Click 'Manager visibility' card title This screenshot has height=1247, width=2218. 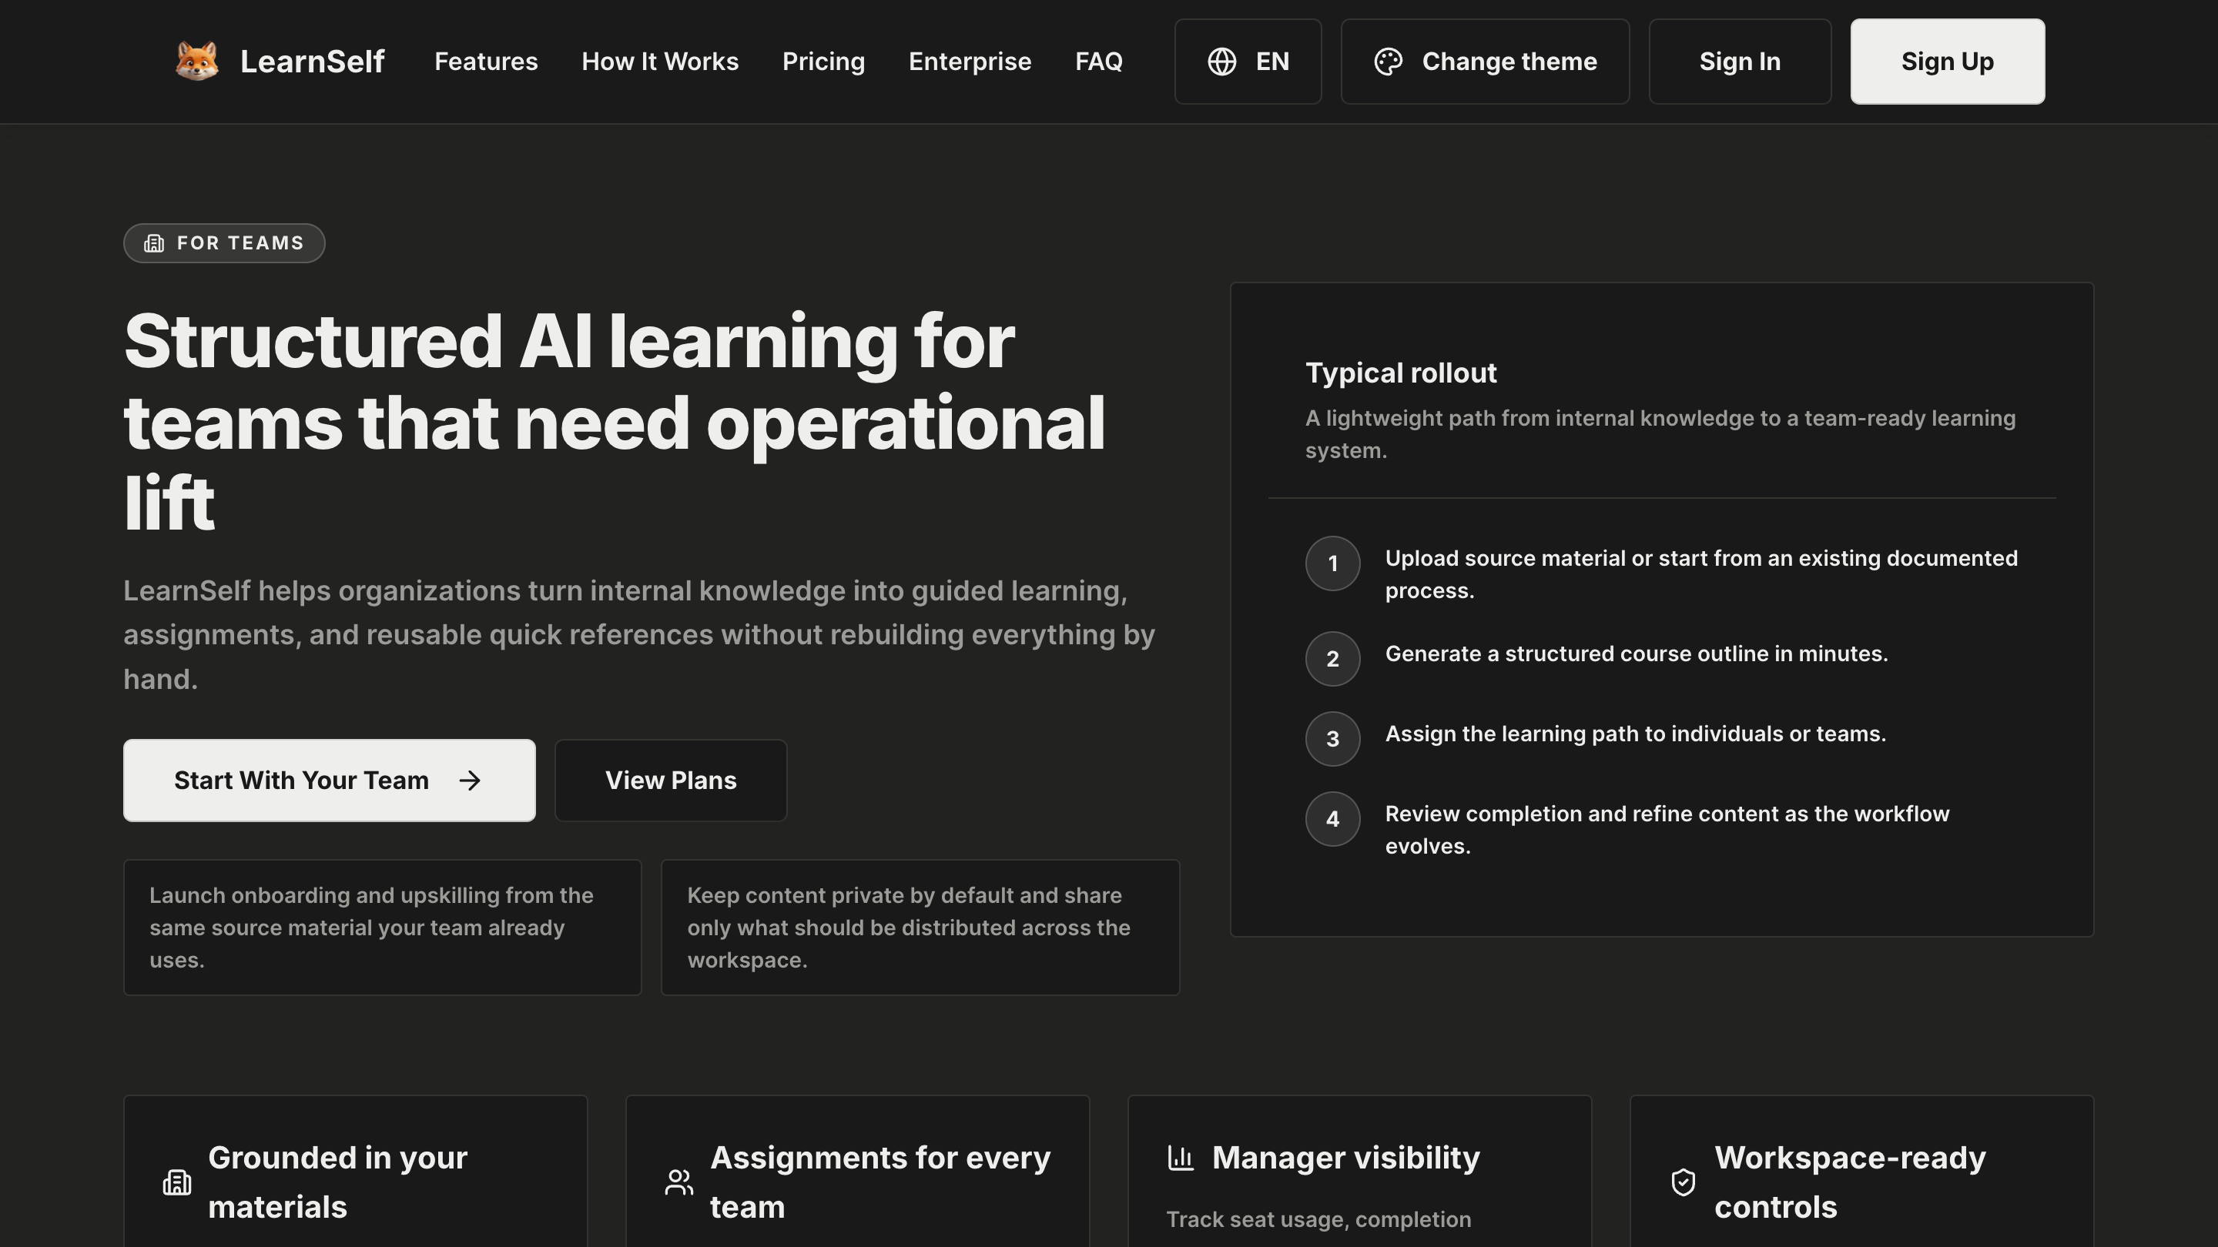(1347, 1158)
